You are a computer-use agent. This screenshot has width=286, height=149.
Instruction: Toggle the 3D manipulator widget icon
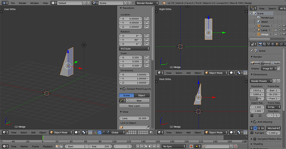tap(95, 132)
